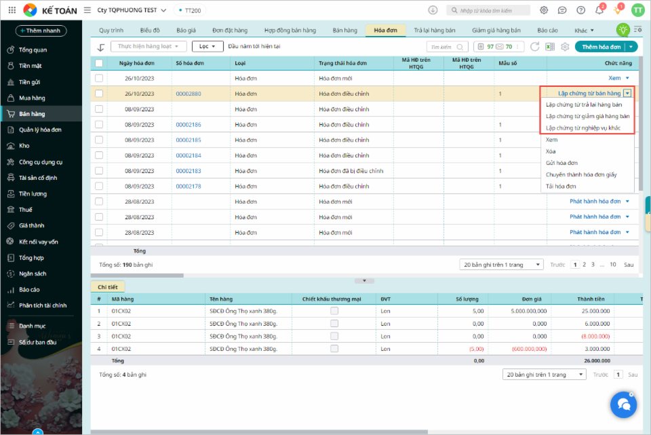
Task: Toggle the Lập chứng từ bán hàng dropdown arrow
Action: [627, 94]
